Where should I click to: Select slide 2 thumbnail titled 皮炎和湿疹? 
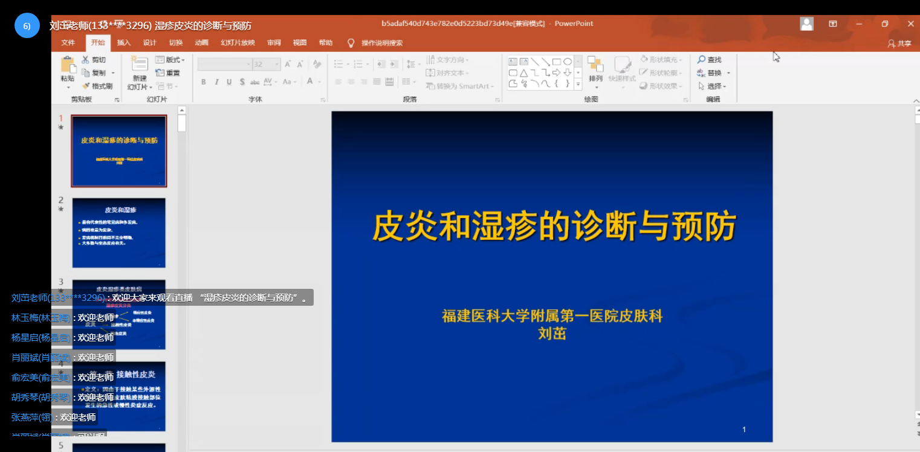tap(119, 233)
